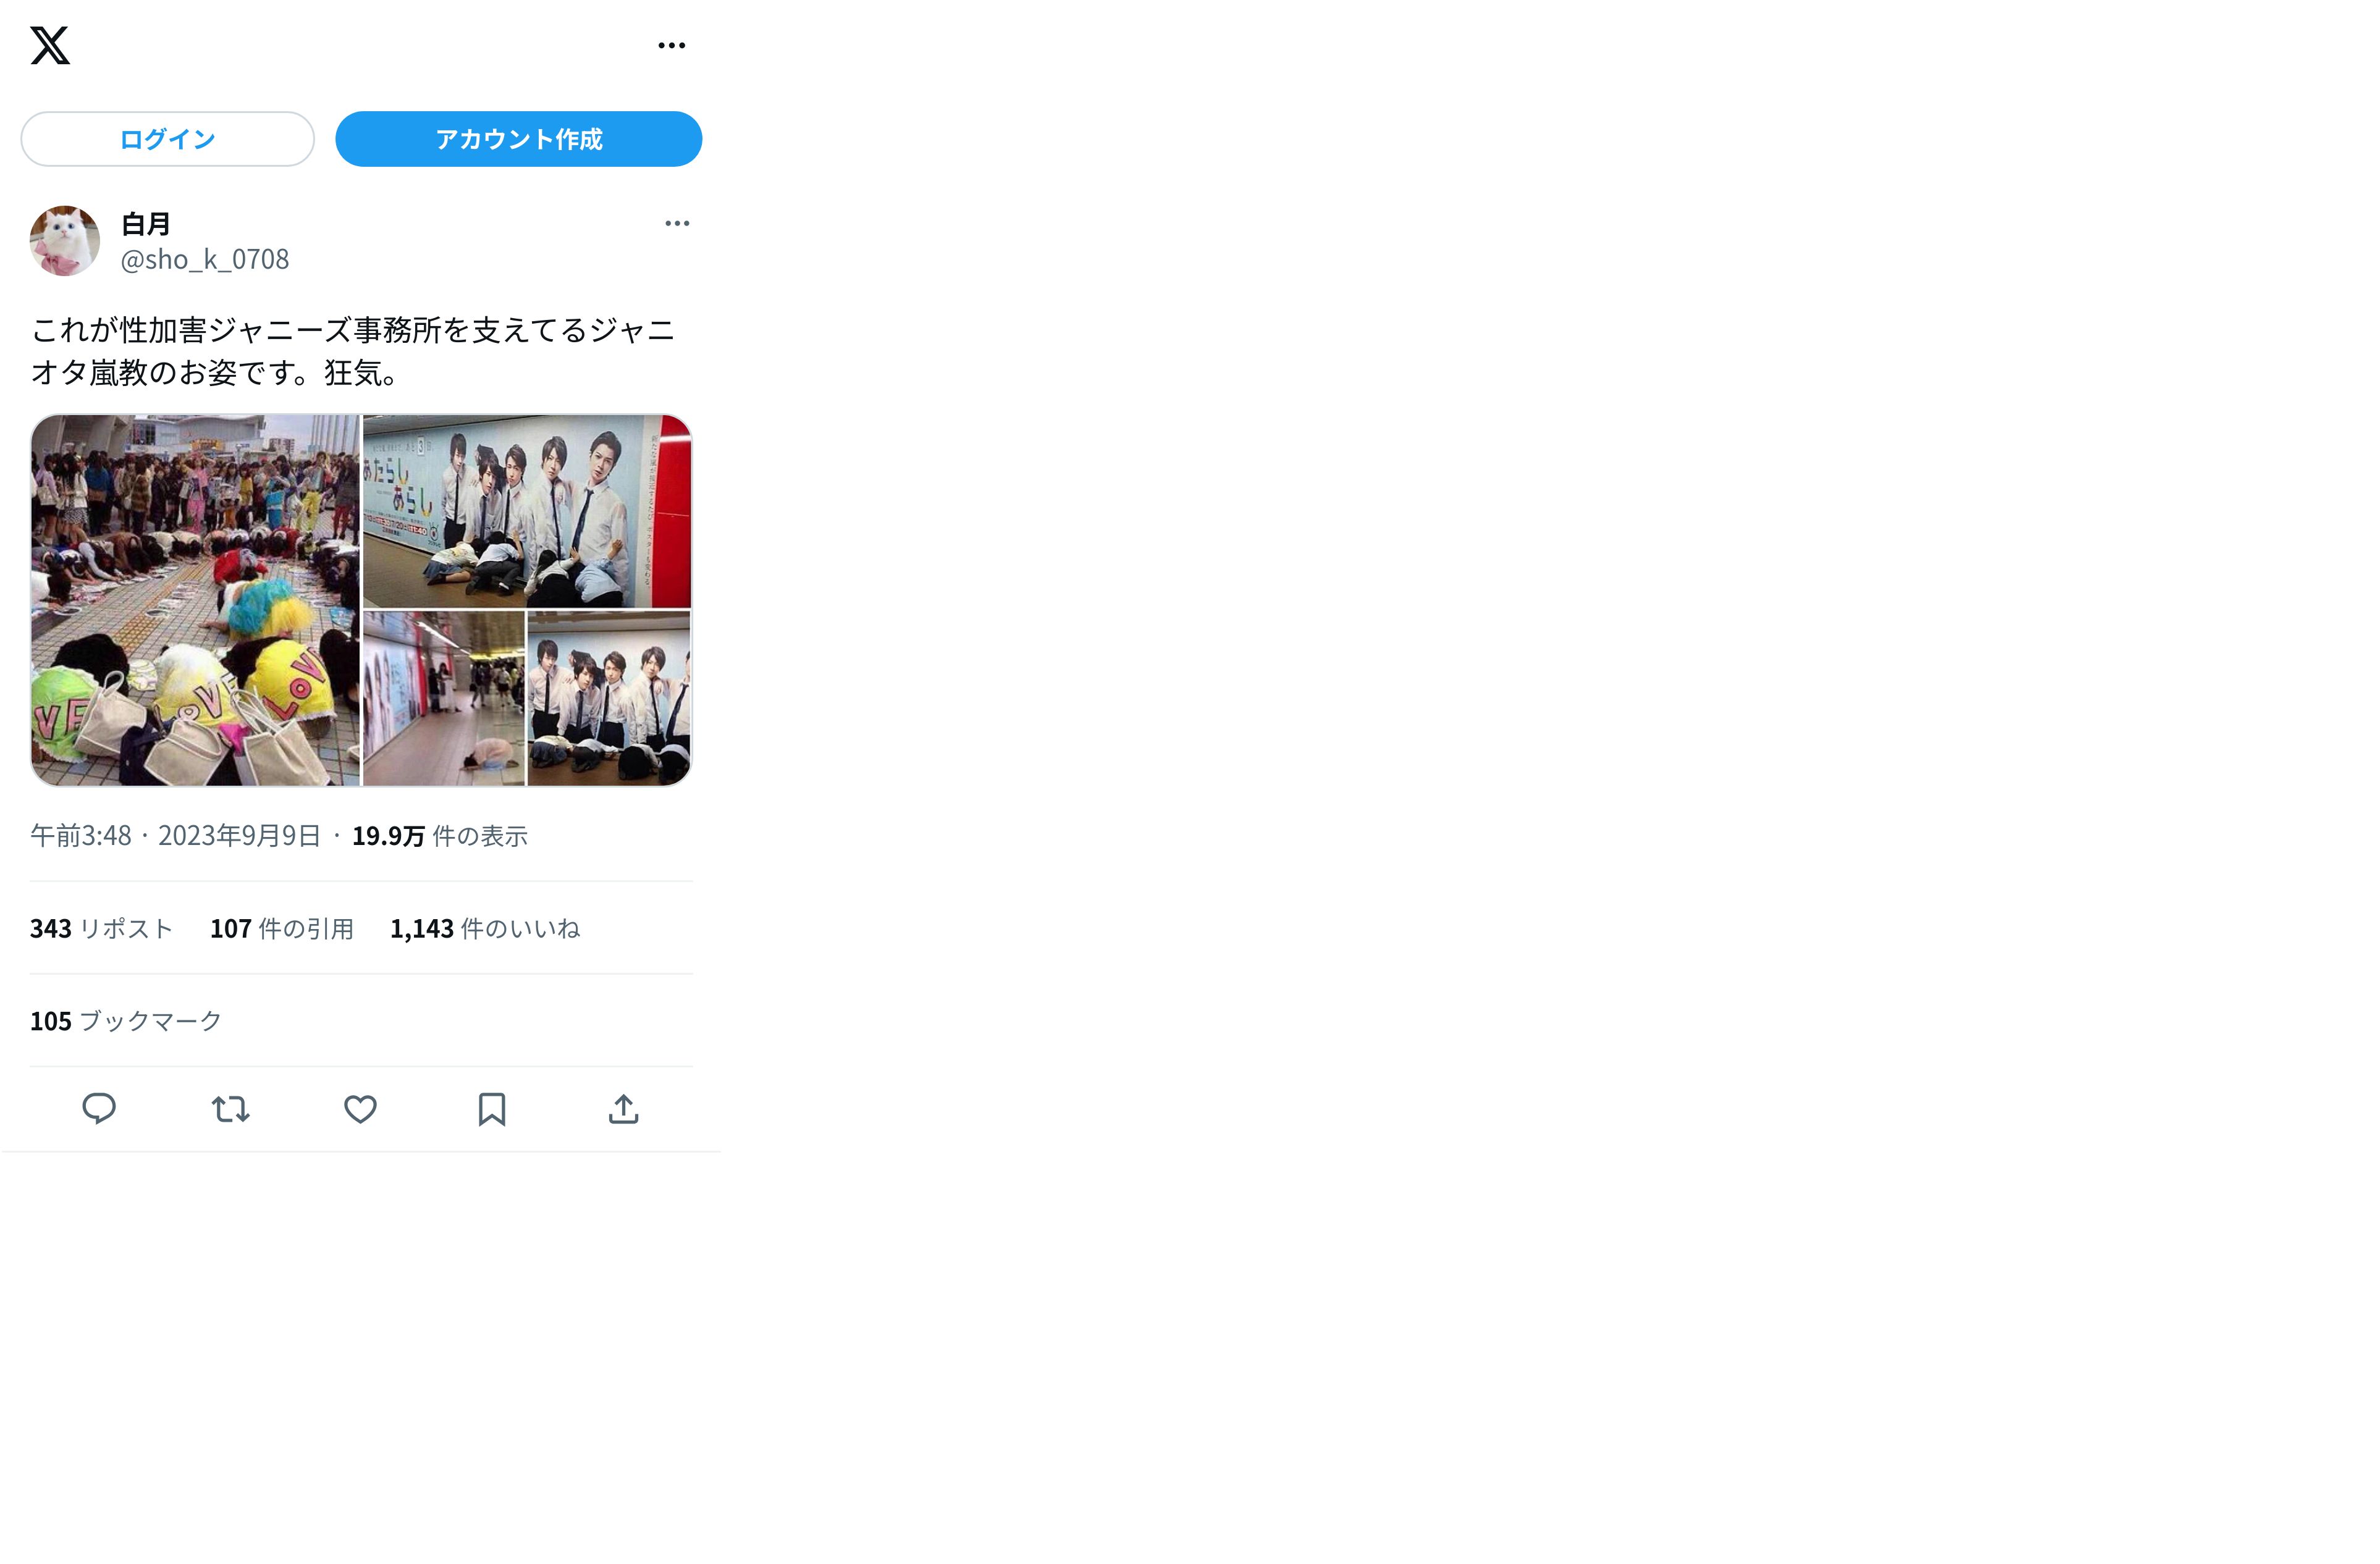Click the X logo icon
Viewport: 2380px width, 1564px height.
pyautogui.click(x=50, y=45)
